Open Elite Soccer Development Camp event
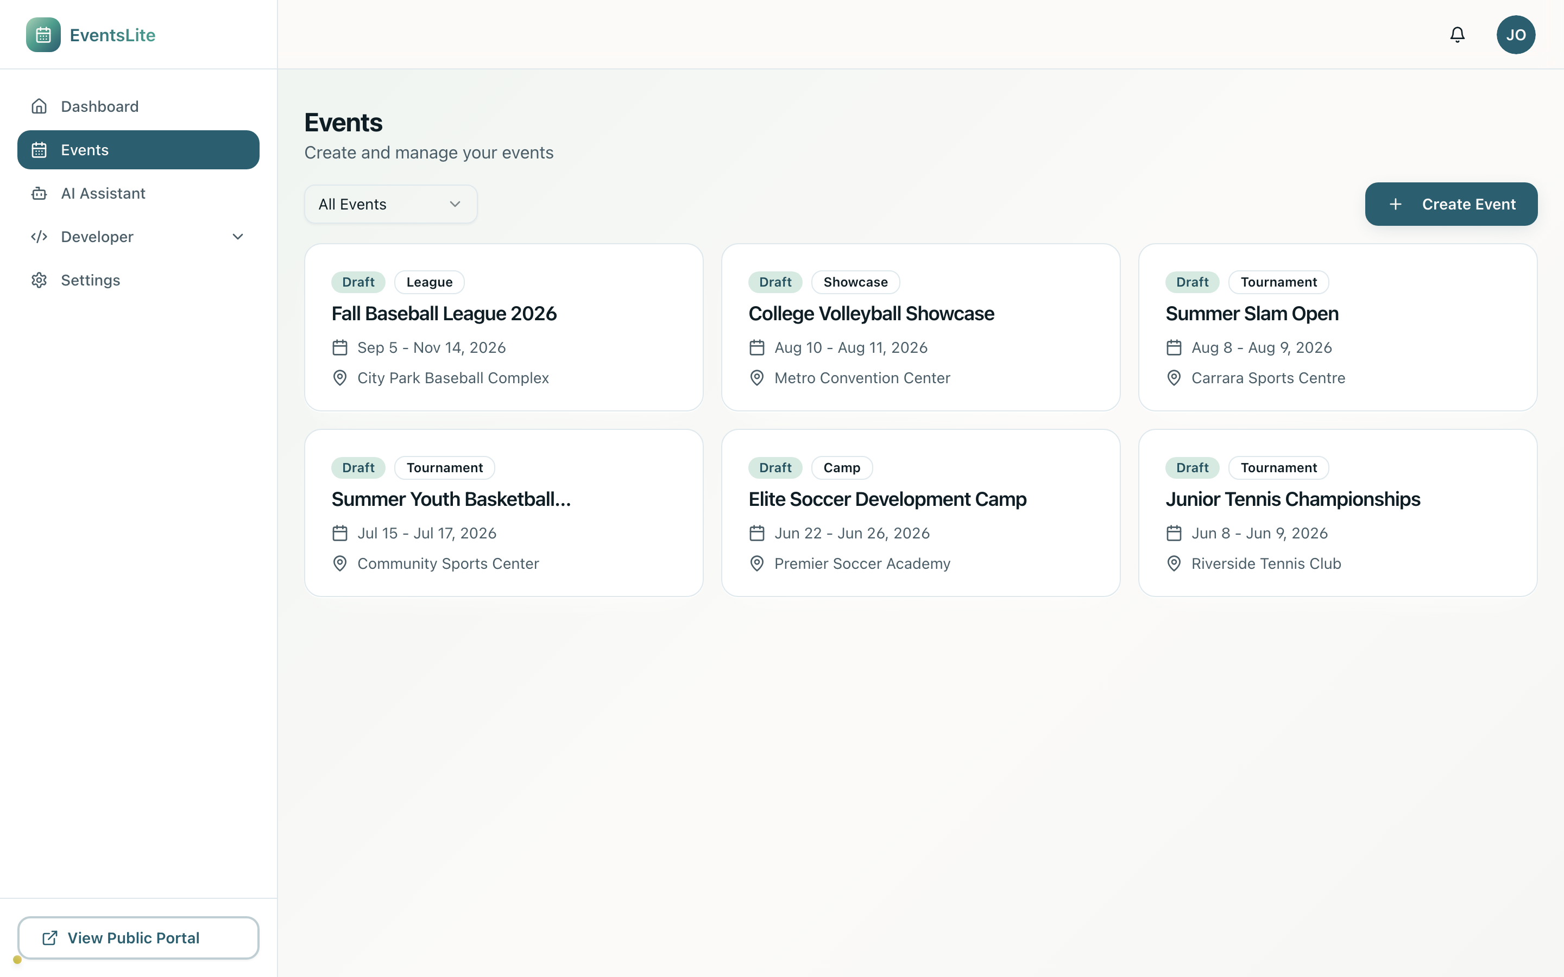 887,499
